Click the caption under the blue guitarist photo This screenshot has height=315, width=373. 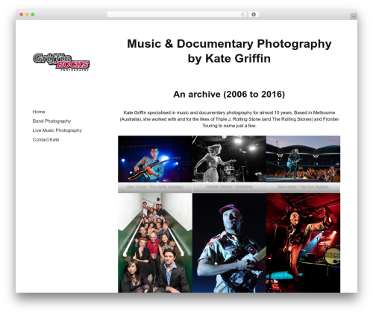[155, 187]
